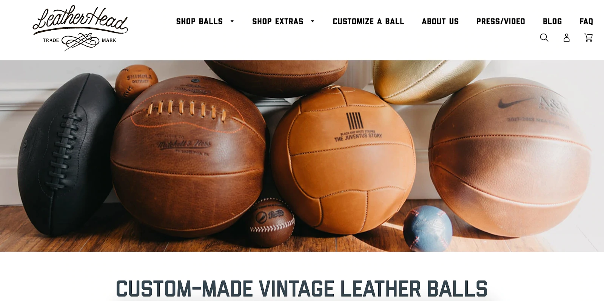Click the black leather football image

tap(66, 155)
